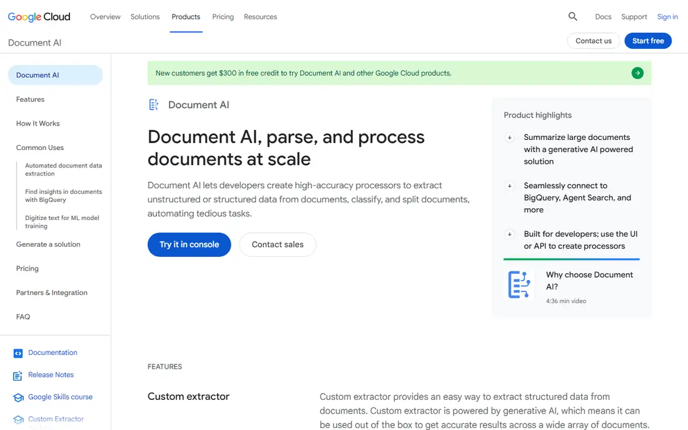Open the Why choose Document AI video thumbnail
The width and height of the screenshot is (688, 430).
coord(519,285)
